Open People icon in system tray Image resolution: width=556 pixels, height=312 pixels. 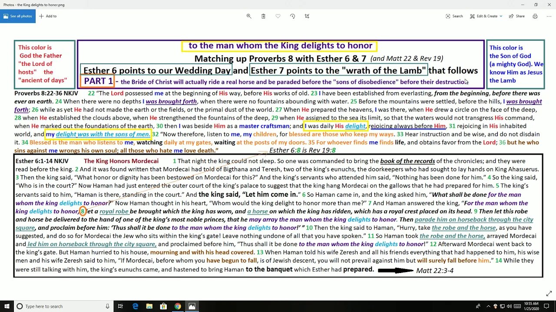[478, 306]
